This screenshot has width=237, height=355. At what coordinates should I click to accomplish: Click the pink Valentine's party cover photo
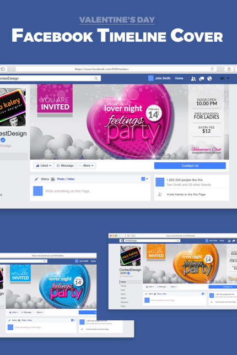tap(130, 122)
